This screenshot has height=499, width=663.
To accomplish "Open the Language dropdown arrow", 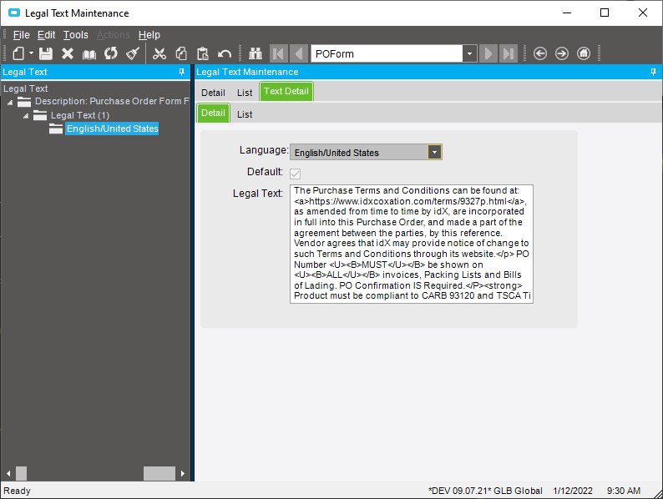I will click(x=434, y=152).
